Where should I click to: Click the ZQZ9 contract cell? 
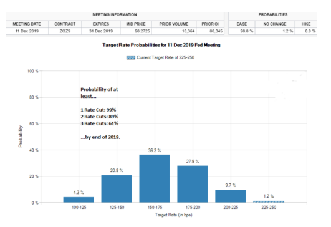(x=65, y=31)
